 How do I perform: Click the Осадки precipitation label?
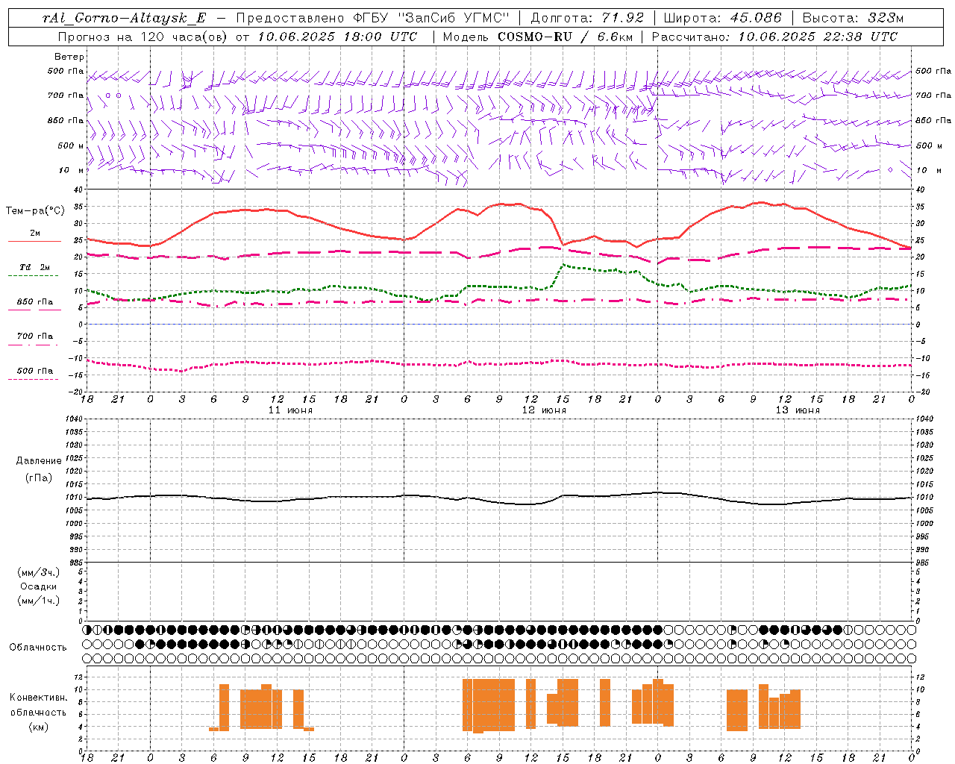pos(39,586)
